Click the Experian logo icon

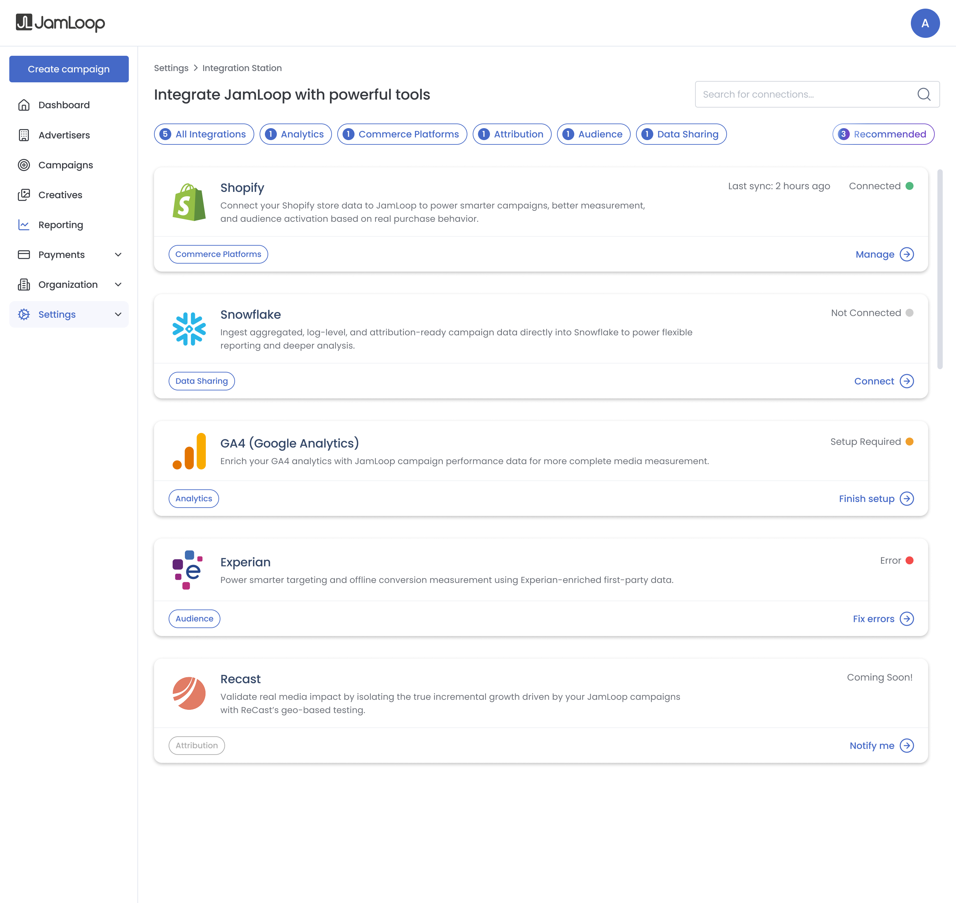(188, 569)
